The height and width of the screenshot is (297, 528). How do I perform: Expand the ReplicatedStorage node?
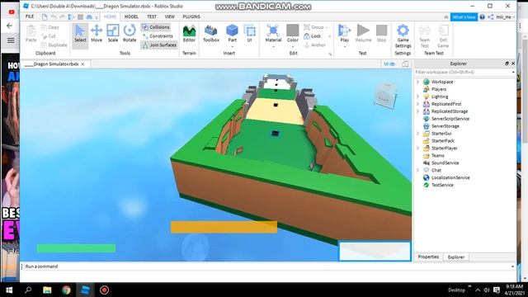[x=418, y=111]
